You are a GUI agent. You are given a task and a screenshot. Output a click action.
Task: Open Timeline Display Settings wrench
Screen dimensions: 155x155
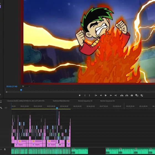(x=1, y=108)
